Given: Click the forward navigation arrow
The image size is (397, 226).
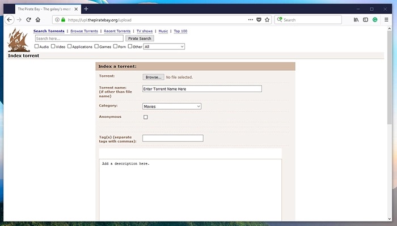Looking at the screenshot, I should pos(19,20).
